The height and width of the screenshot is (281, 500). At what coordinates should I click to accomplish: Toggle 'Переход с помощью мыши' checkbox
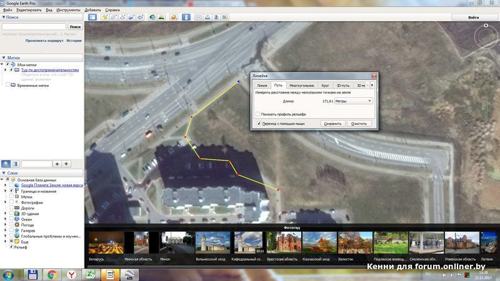257,124
